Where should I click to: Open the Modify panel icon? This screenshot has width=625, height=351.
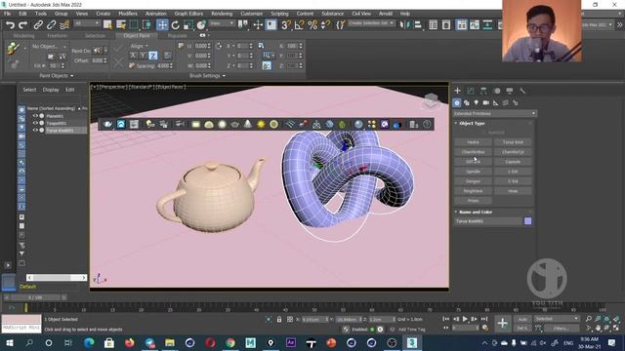coord(471,91)
